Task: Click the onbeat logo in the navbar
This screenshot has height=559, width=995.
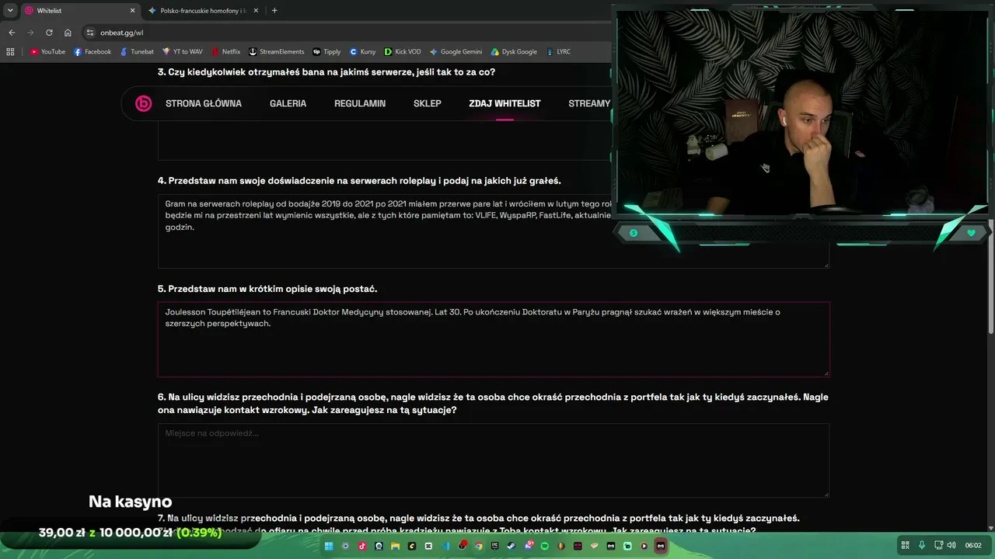Action: (x=144, y=103)
